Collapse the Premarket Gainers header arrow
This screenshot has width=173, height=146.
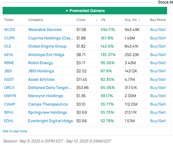click(x=67, y=11)
